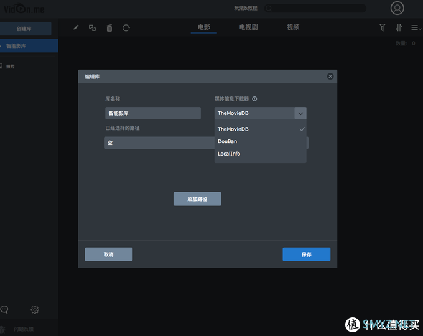The image size is (423, 336).
Task: Open the 玩法&教程 link
Action: pyautogui.click(x=246, y=8)
